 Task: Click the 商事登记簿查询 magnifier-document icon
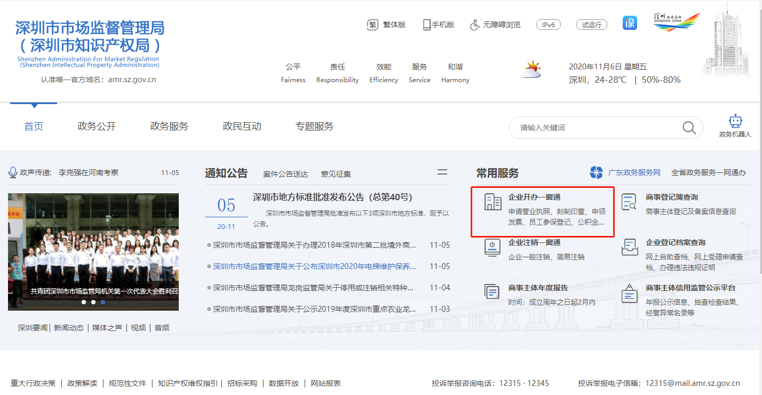628,202
